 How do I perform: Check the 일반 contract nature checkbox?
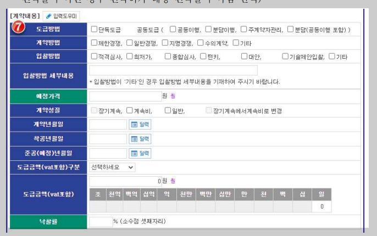(168, 110)
